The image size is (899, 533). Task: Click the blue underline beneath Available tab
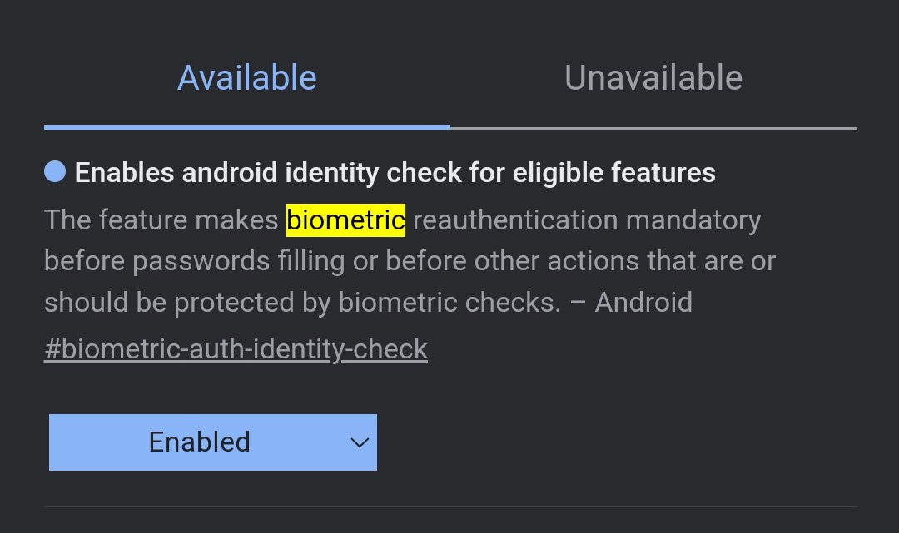[247, 126]
